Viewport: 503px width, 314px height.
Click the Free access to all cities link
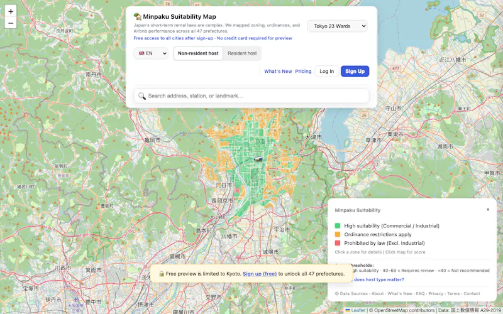[213, 38]
